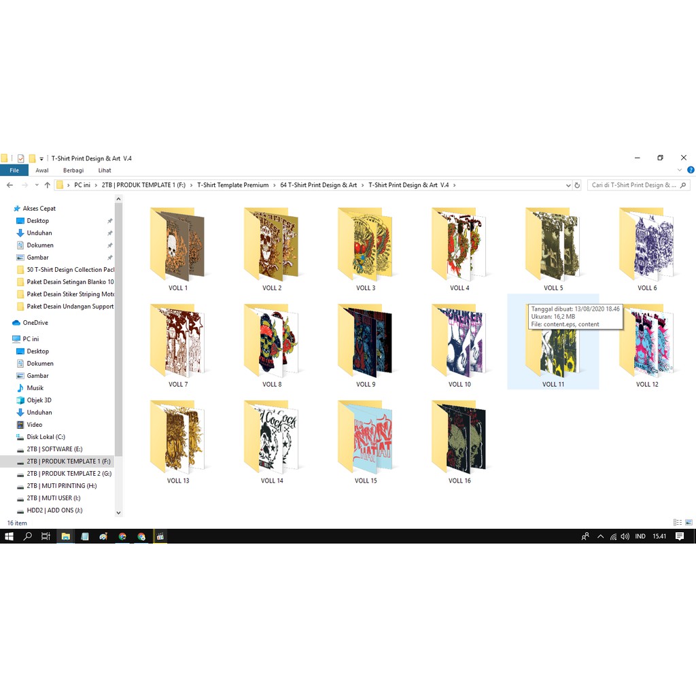Select PC ini in navigation pane
This screenshot has height=696, width=696.
click(31, 338)
